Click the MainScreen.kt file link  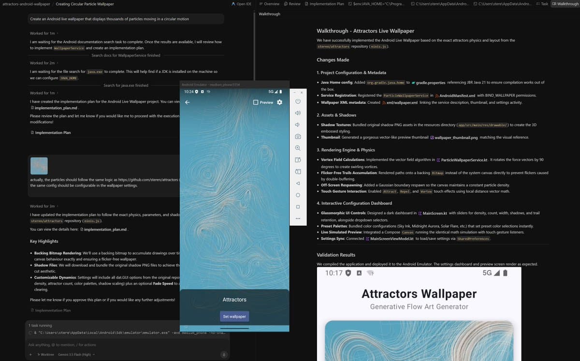point(433,213)
